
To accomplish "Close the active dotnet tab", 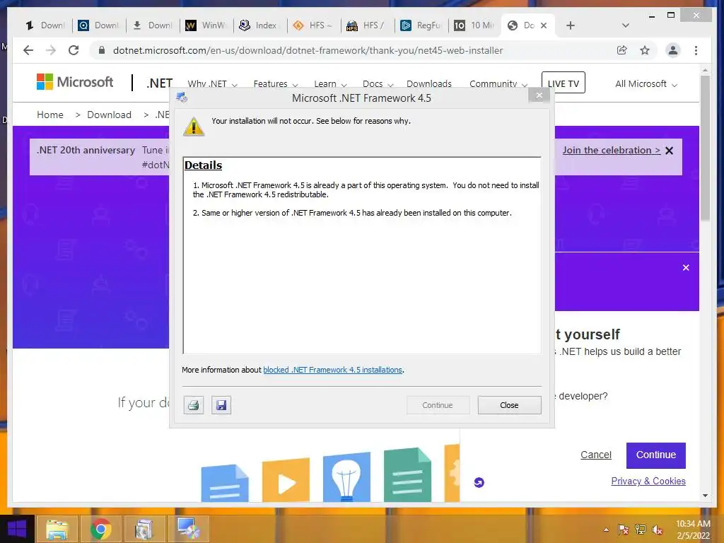I will (544, 25).
